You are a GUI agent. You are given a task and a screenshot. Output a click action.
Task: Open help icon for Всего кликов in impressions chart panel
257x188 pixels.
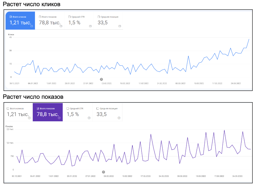coord(29,118)
